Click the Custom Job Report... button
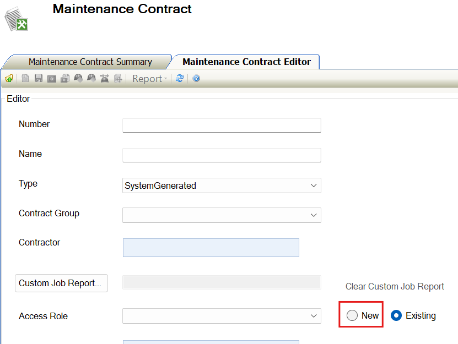Screen dimensions: 458x344 (61, 283)
